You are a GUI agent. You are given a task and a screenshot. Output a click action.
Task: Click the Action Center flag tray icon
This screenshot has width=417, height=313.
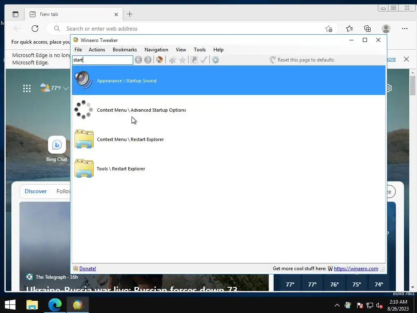pos(360,305)
